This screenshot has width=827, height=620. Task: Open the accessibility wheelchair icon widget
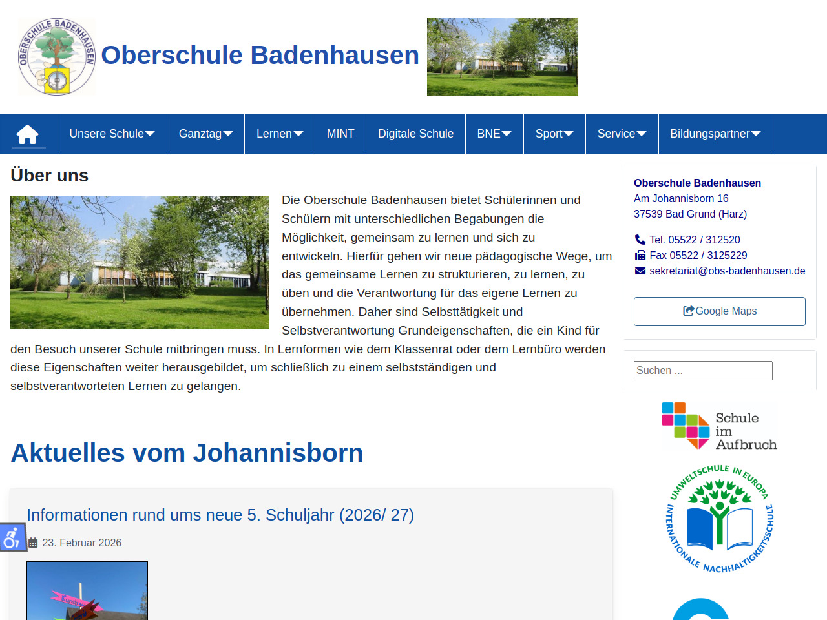[12, 537]
